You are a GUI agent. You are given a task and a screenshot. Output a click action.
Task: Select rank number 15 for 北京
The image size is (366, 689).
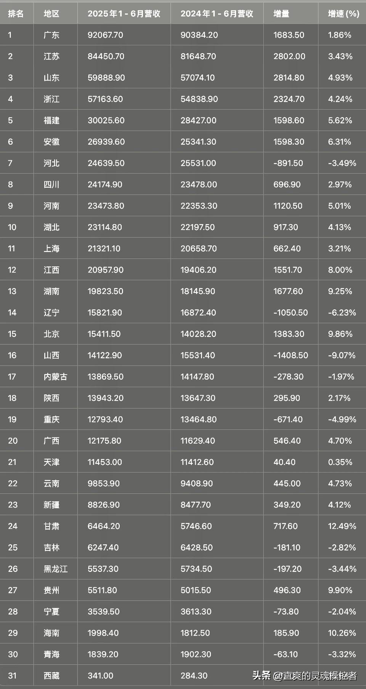pyautogui.click(x=12, y=334)
